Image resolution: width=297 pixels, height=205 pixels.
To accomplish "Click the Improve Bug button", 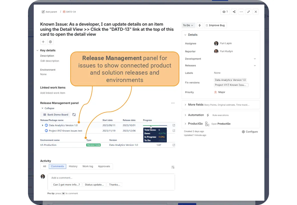I will coord(215,25).
